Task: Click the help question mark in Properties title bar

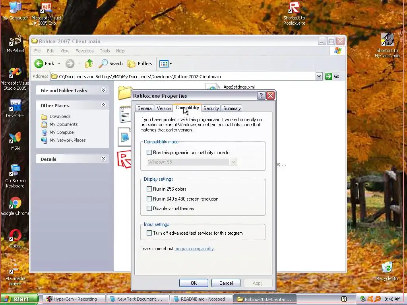Action: click(261, 95)
